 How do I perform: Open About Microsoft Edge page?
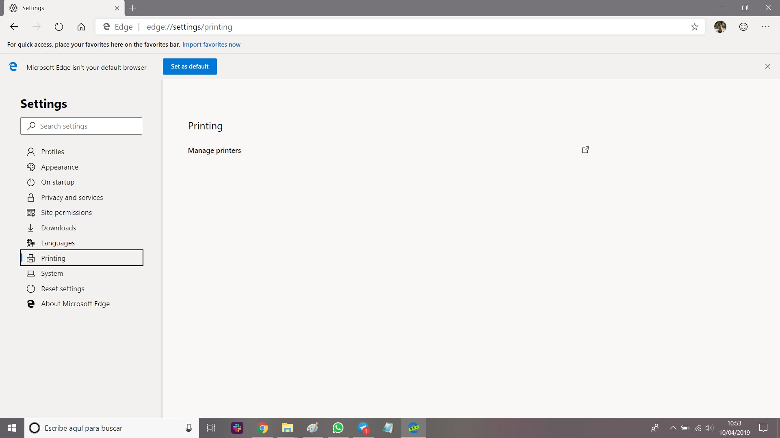point(75,304)
